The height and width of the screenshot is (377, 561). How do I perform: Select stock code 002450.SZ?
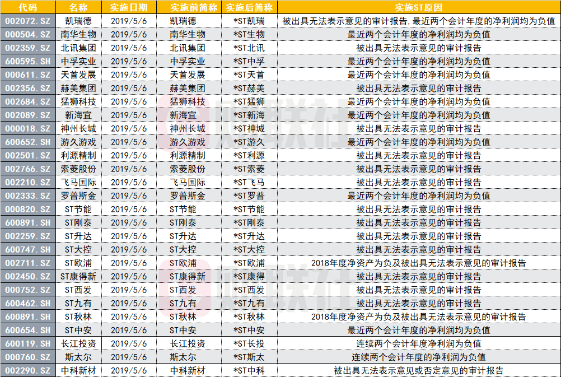pos(28,276)
